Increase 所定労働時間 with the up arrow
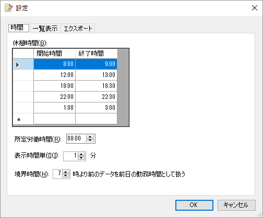263x218 pixels. [x=90, y=137]
